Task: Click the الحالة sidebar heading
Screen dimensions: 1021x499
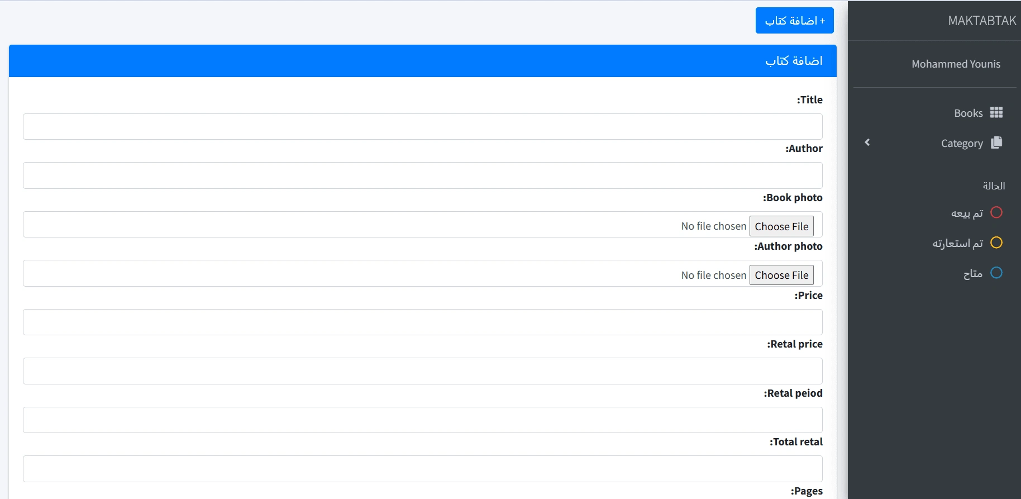Action: click(x=994, y=186)
